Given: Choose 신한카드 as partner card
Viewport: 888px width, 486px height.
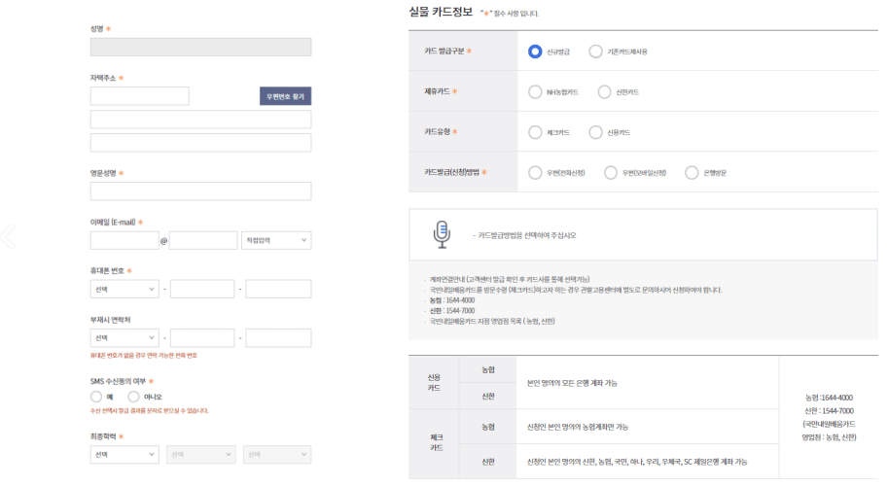Looking at the screenshot, I should point(604,92).
